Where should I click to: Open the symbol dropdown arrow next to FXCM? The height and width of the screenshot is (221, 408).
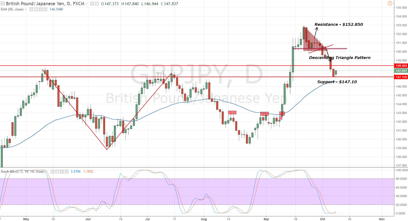pyautogui.click(x=86, y=4)
